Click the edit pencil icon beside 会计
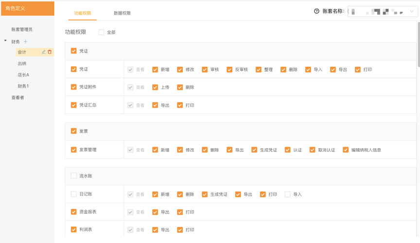 44,52
